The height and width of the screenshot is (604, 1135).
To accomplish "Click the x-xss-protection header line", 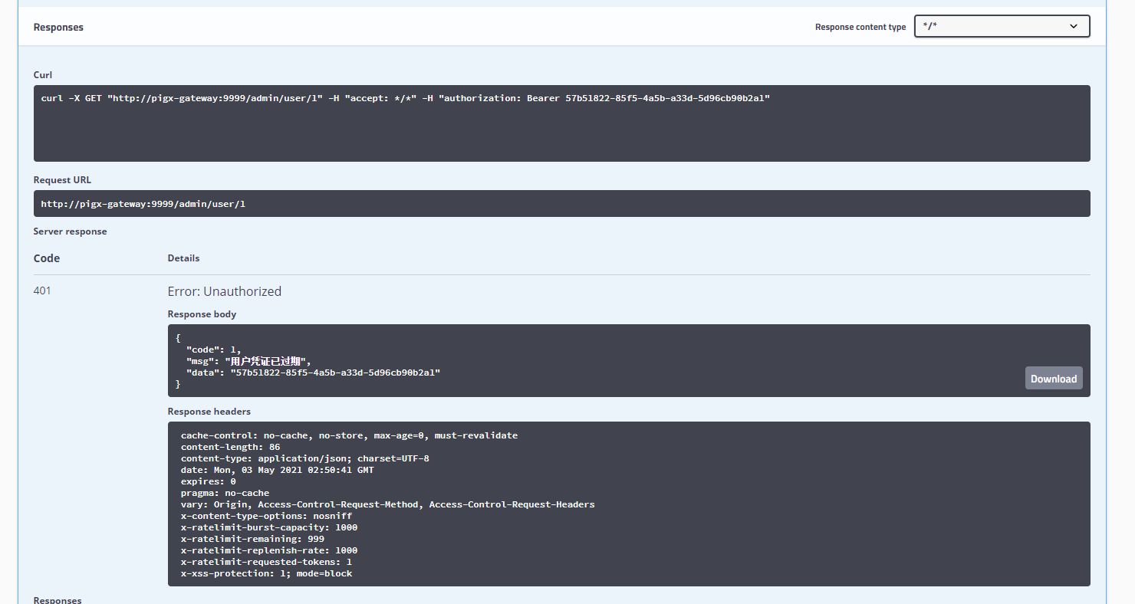I will tap(266, 573).
